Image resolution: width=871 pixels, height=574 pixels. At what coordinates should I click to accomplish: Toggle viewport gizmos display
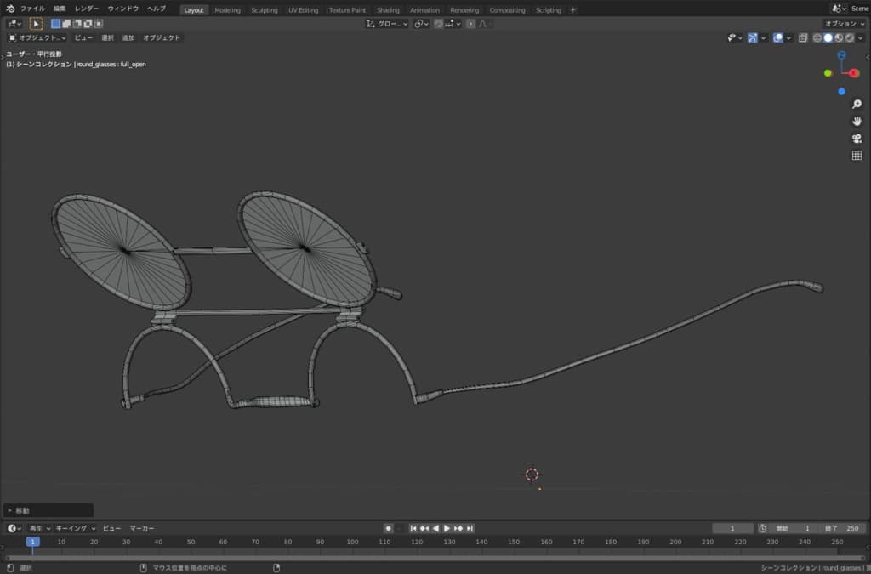(752, 37)
